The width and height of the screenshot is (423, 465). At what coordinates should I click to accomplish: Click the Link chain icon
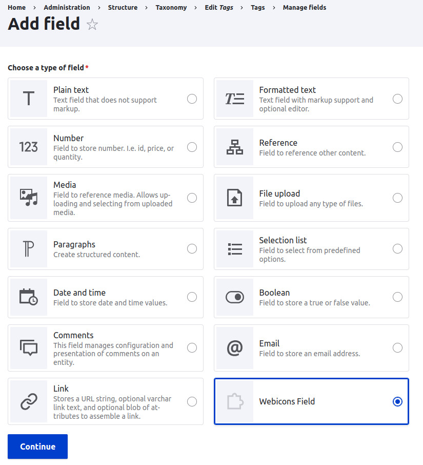29,402
